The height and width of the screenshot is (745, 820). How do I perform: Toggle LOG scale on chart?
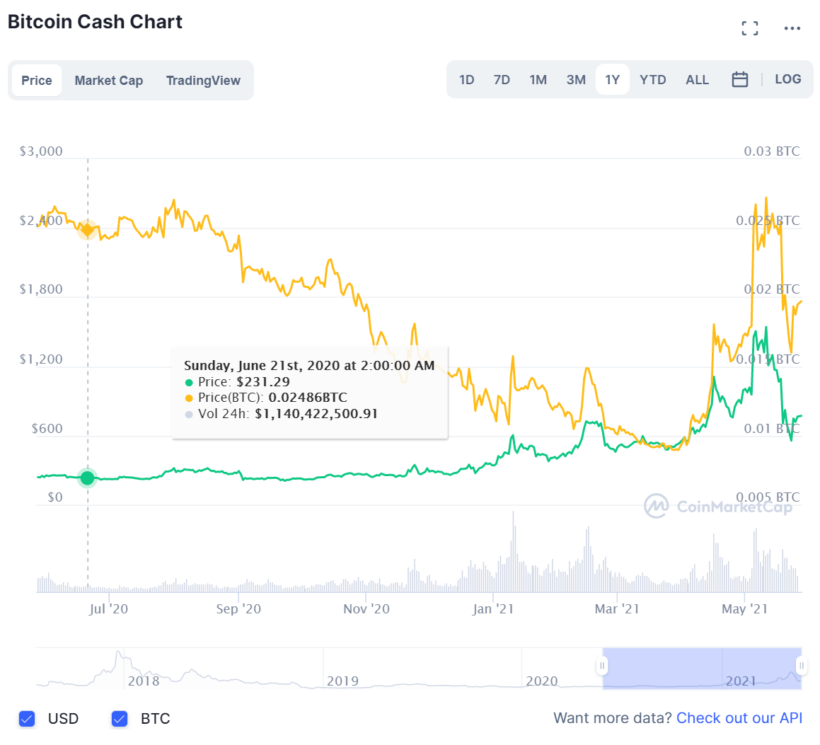pos(787,79)
